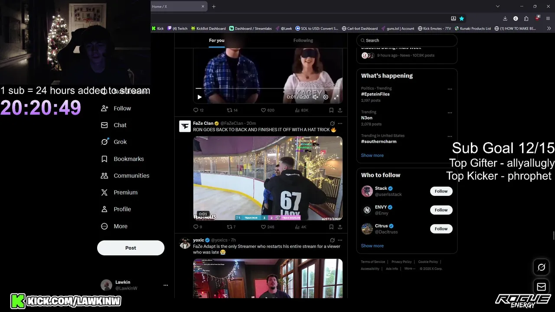List all tabs with the dropdown arrow
The image size is (555, 312).
coord(498,6)
